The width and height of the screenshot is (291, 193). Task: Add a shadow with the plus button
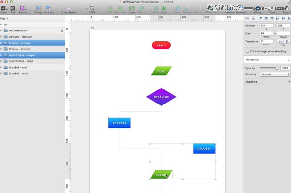289,82
